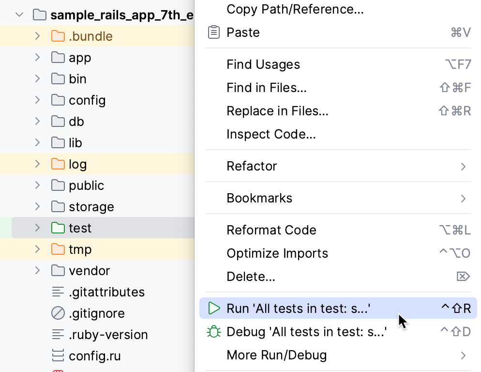Image resolution: width=481 pixels, height=372 pixels.
Task: Click the .gitattributes file icon
Action: tap(57, 292)
